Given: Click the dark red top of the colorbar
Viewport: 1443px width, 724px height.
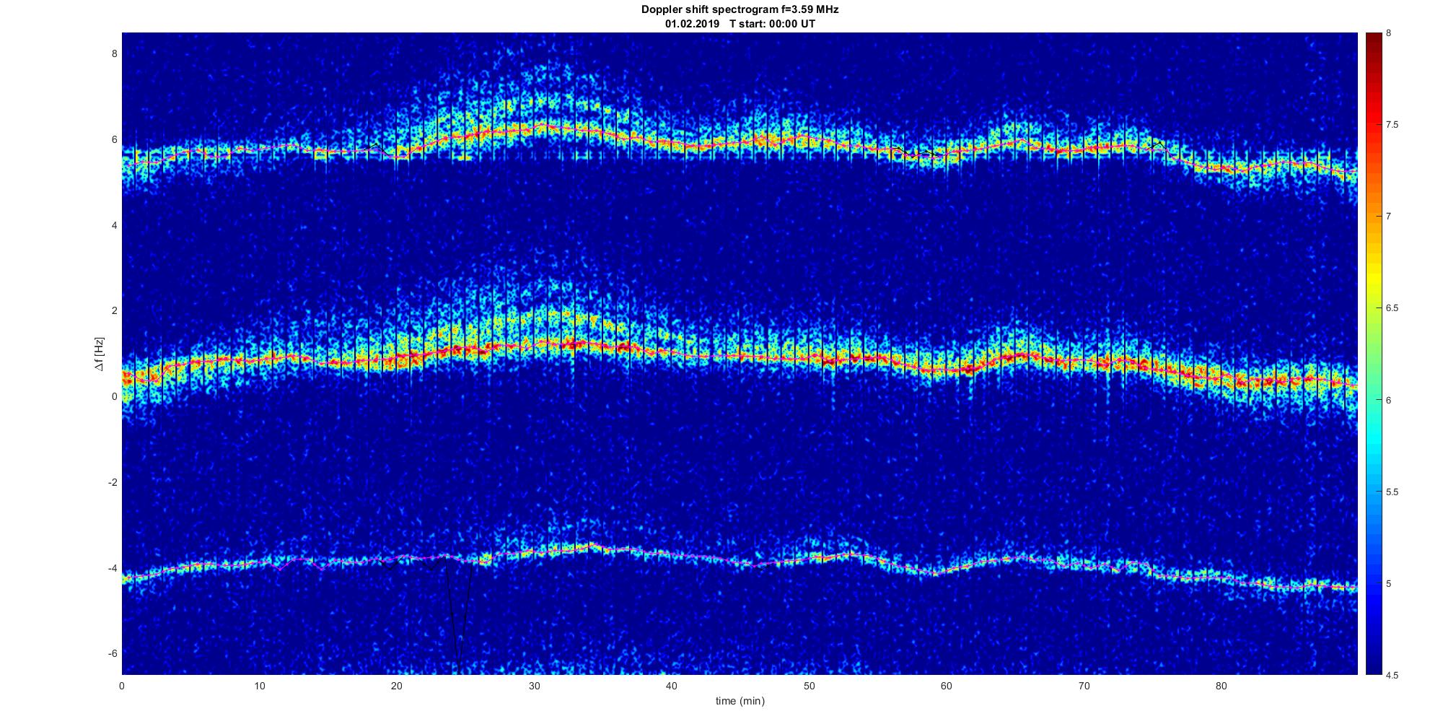Looking at the screenshot, I should pos(1373,43).
